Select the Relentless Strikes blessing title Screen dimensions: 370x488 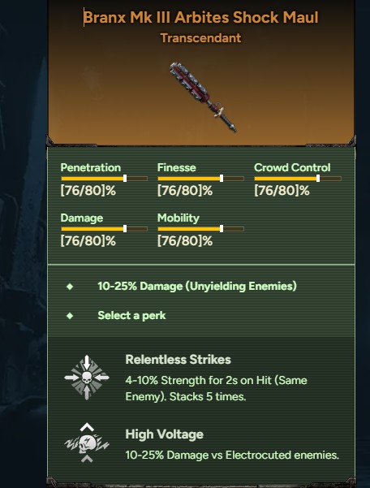(179, 360)
